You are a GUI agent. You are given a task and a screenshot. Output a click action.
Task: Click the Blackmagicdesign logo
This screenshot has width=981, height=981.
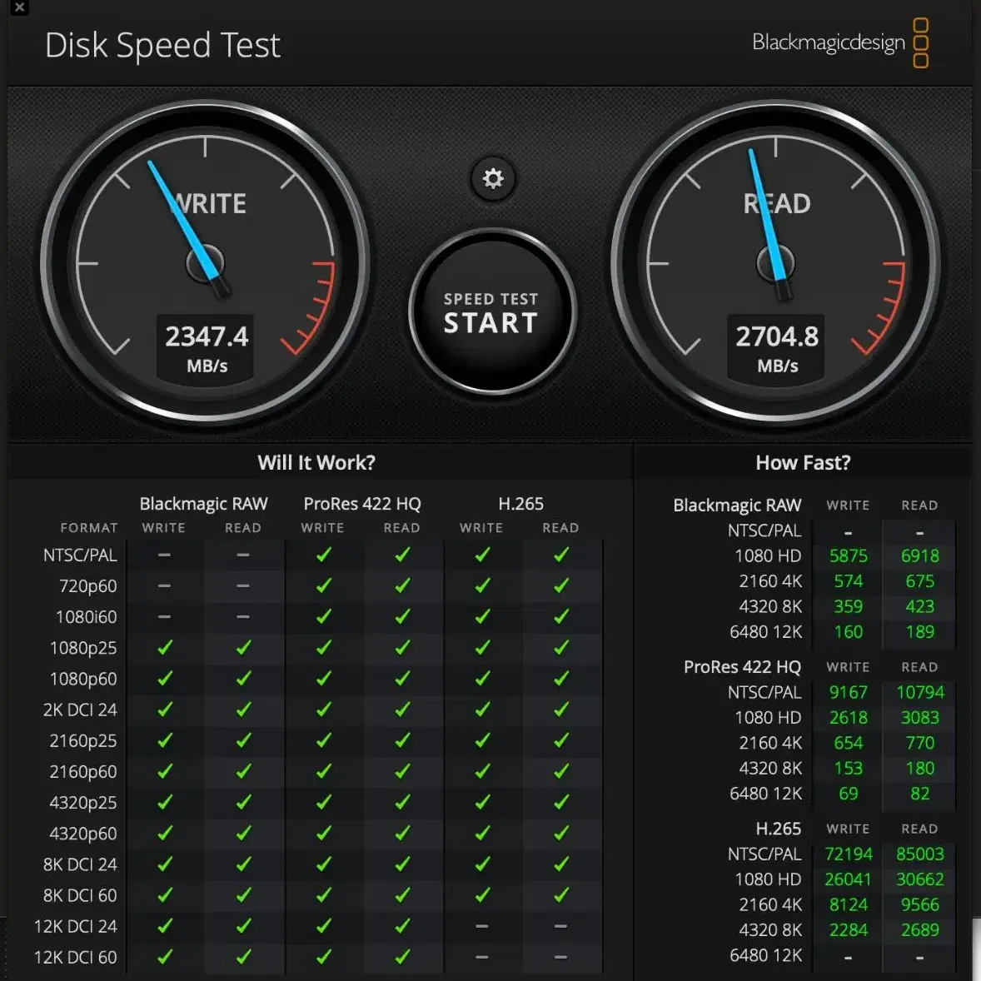(x=840, y=42)
